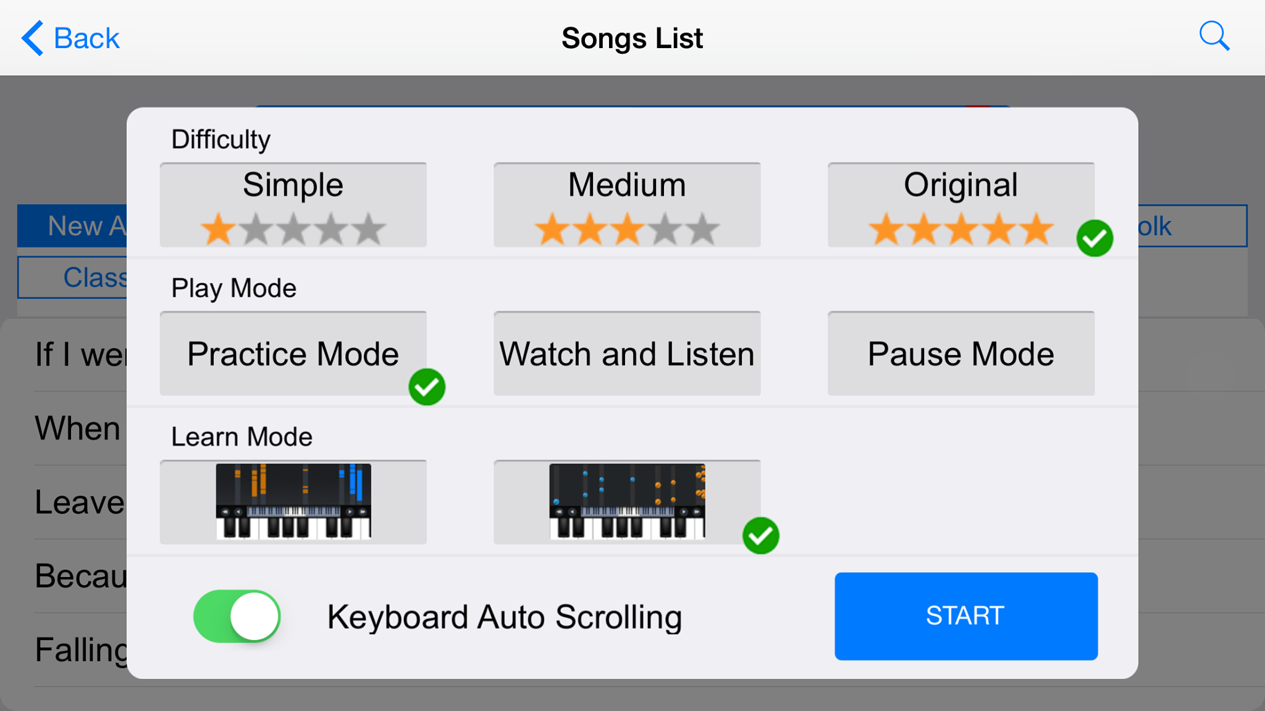Image resolution: width=1265 pixels, height=711 pixels.
Task: Select Watch and Listen play mode
Action: tap(627, 354)
